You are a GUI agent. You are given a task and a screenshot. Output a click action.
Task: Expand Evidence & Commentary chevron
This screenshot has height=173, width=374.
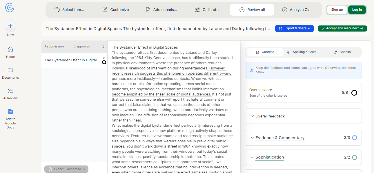(252, 138)
